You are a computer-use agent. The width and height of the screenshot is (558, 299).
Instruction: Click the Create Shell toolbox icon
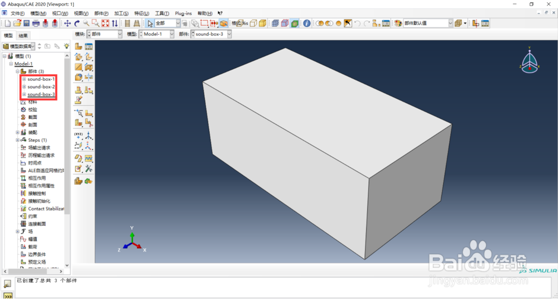click(x=89, y=56)
